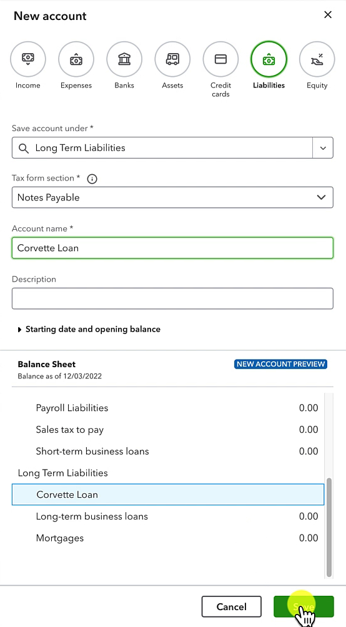The image size is (346, 627).
Task: Pick the Banks account type icon
Action: pos(124,59)
